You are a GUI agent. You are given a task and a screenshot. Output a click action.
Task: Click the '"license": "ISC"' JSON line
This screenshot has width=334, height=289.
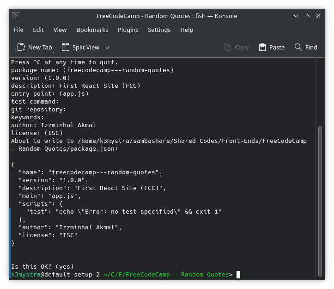coord(48,235)
